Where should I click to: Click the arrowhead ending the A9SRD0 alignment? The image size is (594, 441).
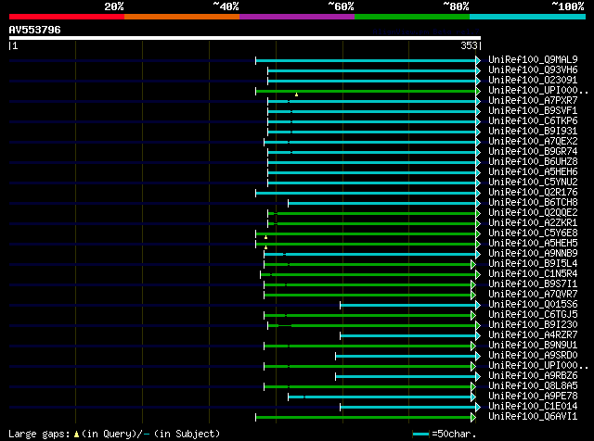point(478,357)
